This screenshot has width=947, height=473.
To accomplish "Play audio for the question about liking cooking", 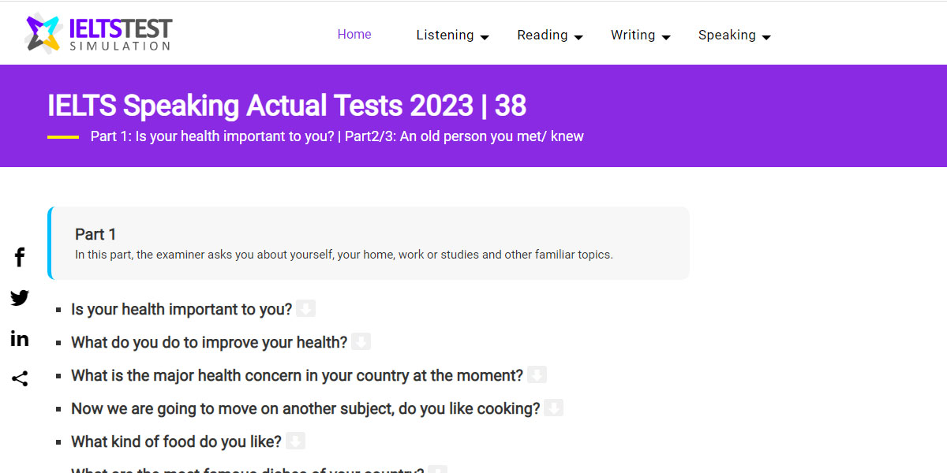I will [x=553, y=408].
